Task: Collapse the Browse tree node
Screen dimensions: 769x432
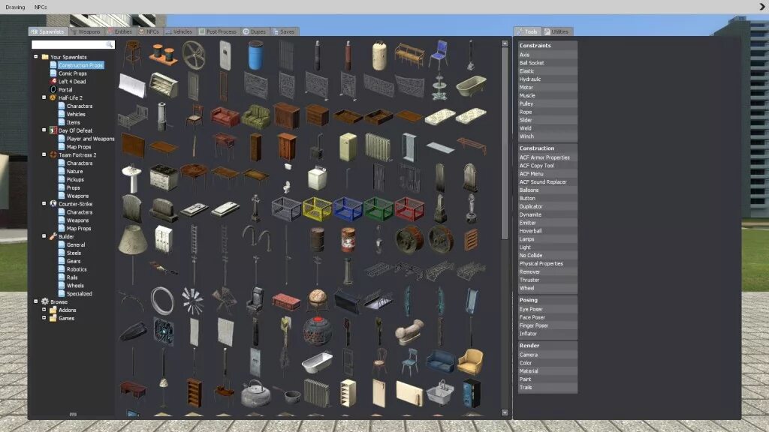Action: 36,301
